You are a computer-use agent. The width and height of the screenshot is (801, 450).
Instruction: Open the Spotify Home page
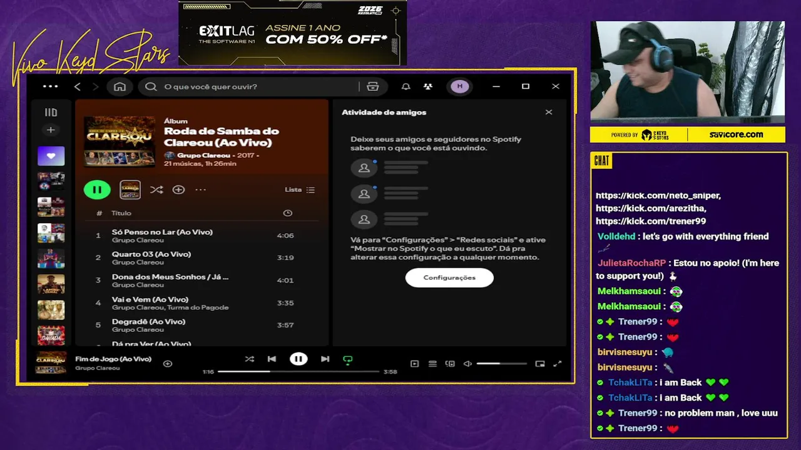pyautogui.click(x=120, y=87)
